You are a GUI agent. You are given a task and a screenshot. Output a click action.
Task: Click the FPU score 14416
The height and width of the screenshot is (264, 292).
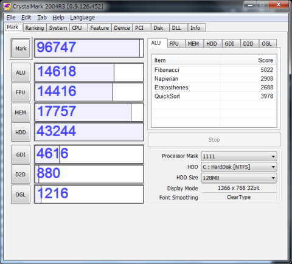click(57, 91)
